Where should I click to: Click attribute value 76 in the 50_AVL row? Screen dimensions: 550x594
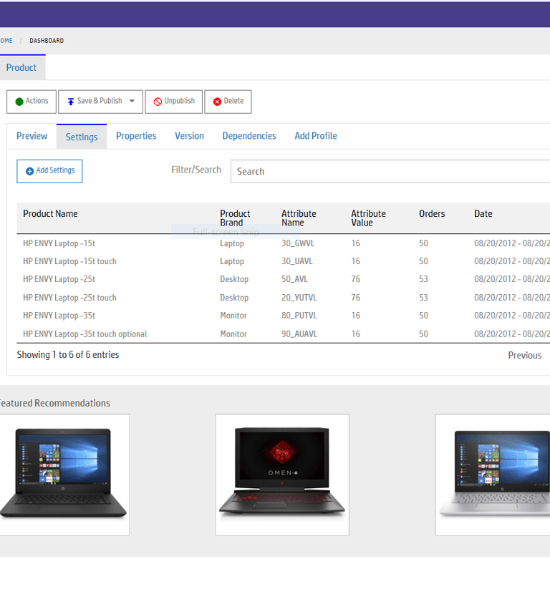355,279
